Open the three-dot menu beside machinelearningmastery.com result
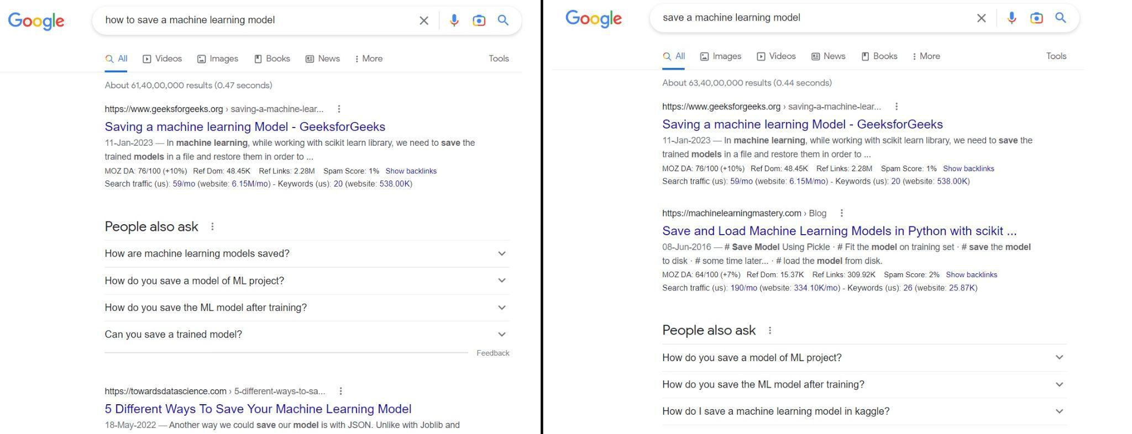This screenshot has height=434, width=1132. click(842, 213)
